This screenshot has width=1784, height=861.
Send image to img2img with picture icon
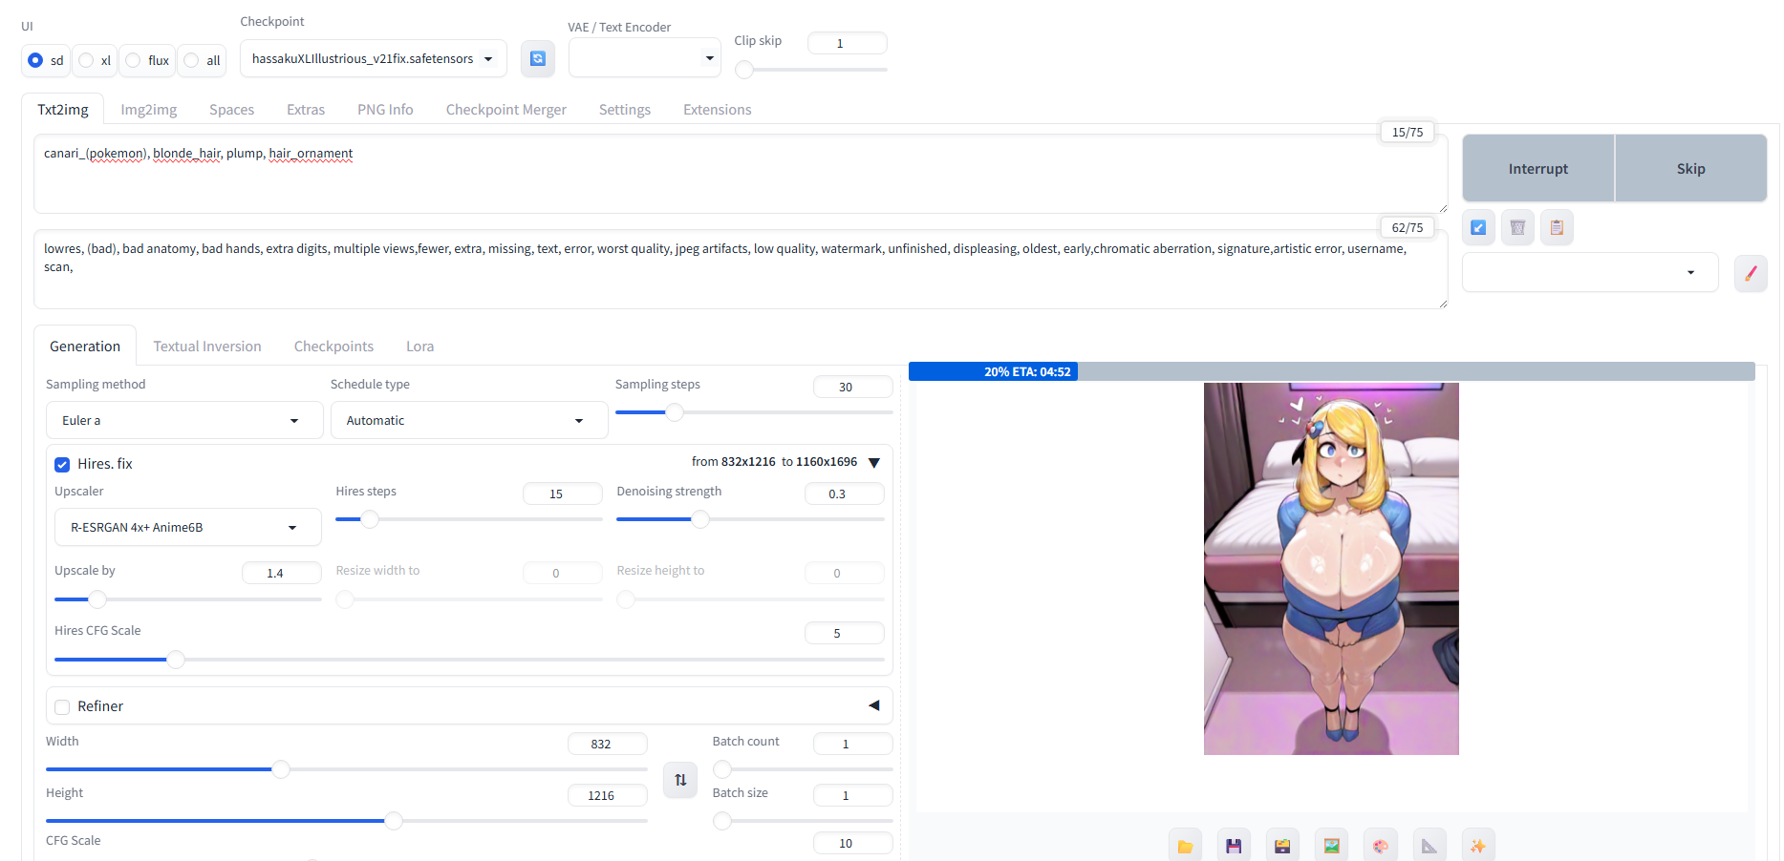click(1331, 846)
